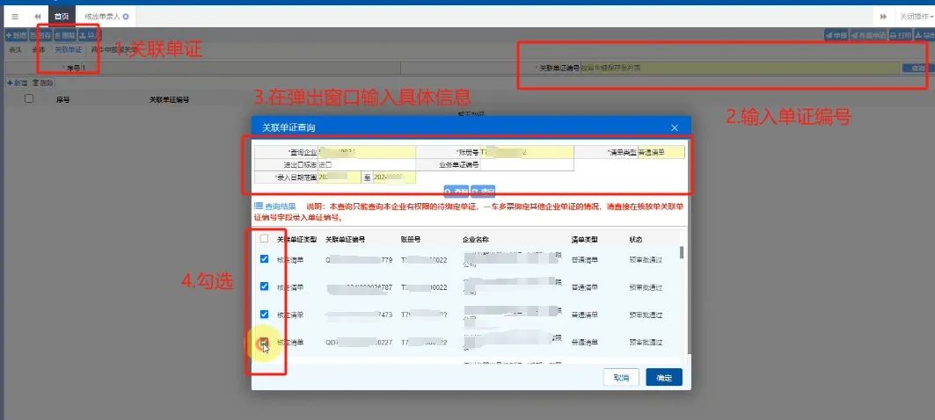The width and height of the screenshot is (935, 420).
Task: Click the 业务单证编号 input field
Action: pyautogui.click(x=526, y=164)
